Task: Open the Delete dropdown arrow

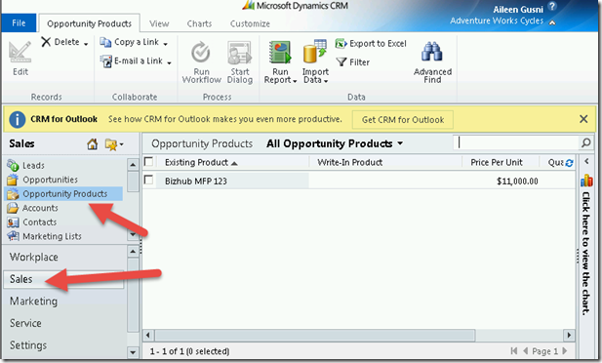Action: [x=86, y=44]
